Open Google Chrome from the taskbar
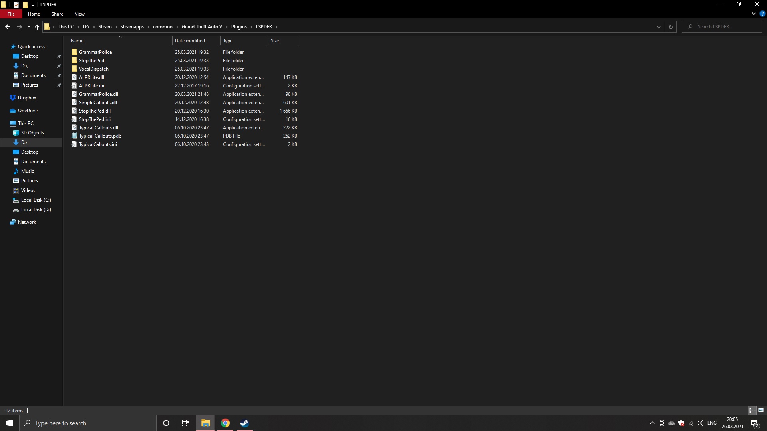 coord(225,423)
